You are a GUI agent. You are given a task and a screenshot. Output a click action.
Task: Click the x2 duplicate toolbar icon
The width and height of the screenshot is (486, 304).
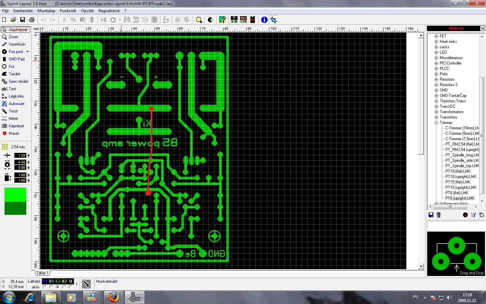103,20
